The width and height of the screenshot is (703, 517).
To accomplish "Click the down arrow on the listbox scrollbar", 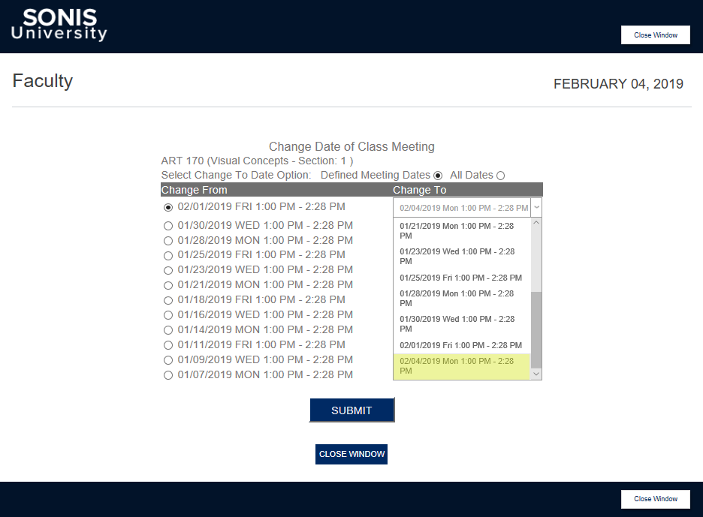I will point(536,373).
